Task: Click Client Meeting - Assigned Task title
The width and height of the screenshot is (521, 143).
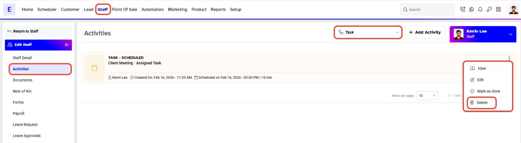Action: tap(135, 63)
